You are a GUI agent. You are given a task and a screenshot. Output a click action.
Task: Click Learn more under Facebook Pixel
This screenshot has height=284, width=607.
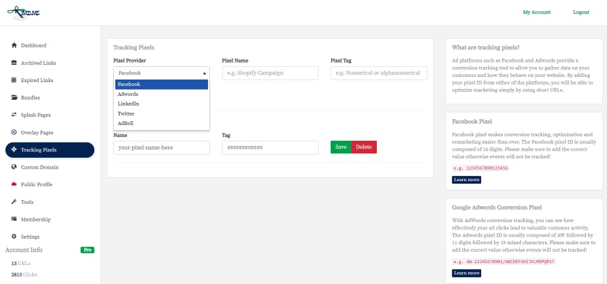pos(466,180)
